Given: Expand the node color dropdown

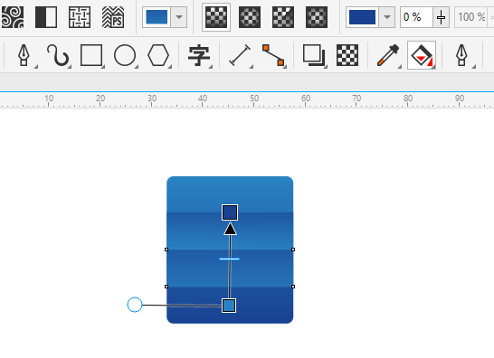Looking at the screenshot, I should tap(387, 17).
